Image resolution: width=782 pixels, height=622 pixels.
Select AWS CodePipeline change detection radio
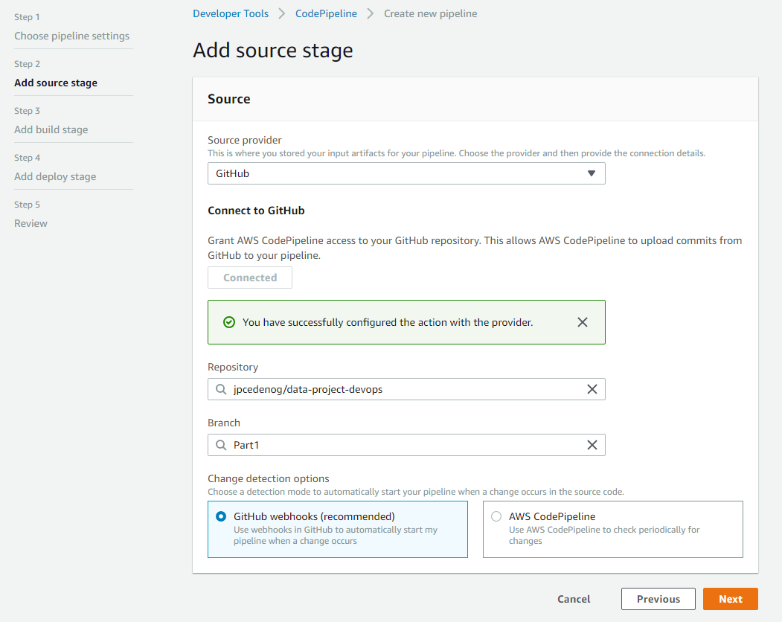[x=496, y=516]
